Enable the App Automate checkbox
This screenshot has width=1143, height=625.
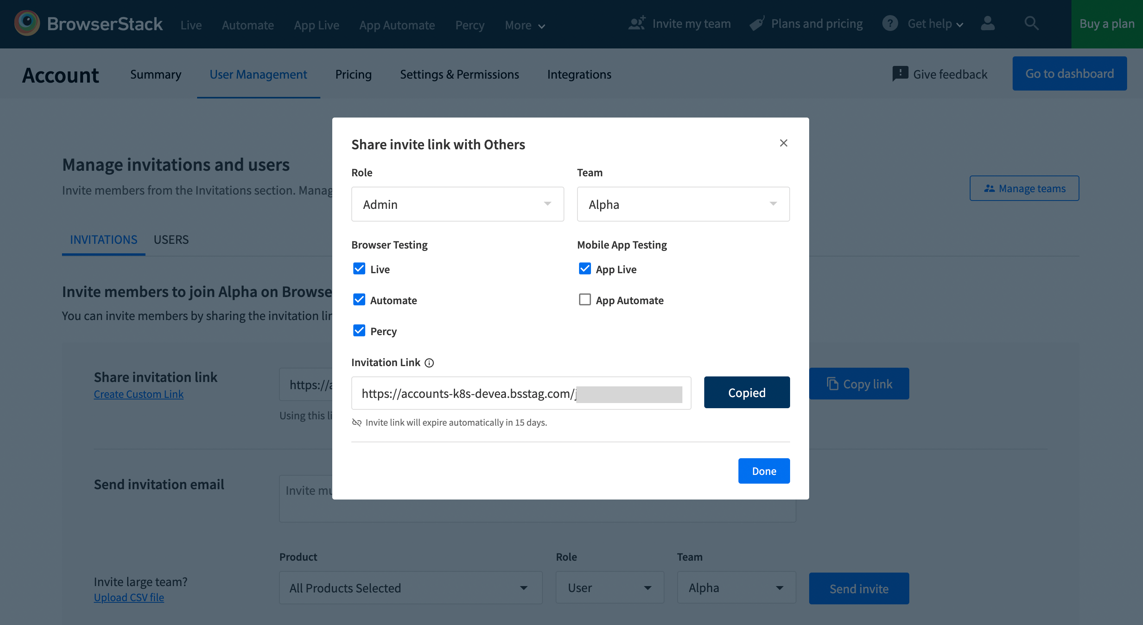pos(584,300)
